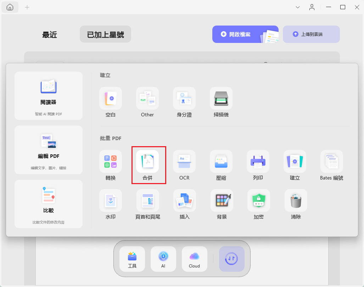364x287 pixels.
Task: Switch to the 最近 tab
Action: click(x=50, y=34)
